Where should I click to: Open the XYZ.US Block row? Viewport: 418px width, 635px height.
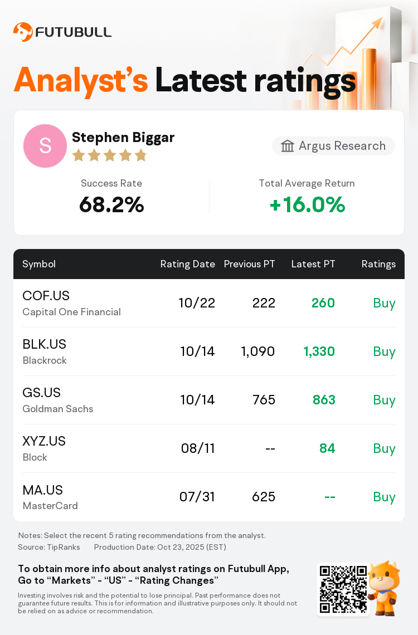pyautogui.click(x=208, y=448)
